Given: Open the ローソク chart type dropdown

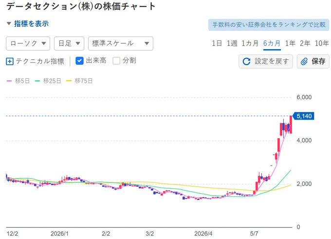Looking at the screenshot, I should coord(28,43).
